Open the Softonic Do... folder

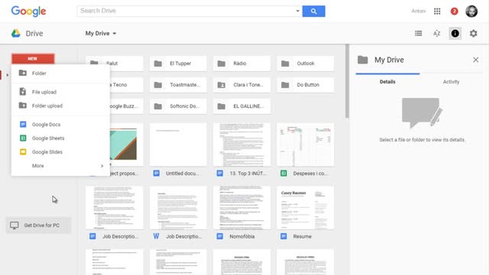coord(178,106)
